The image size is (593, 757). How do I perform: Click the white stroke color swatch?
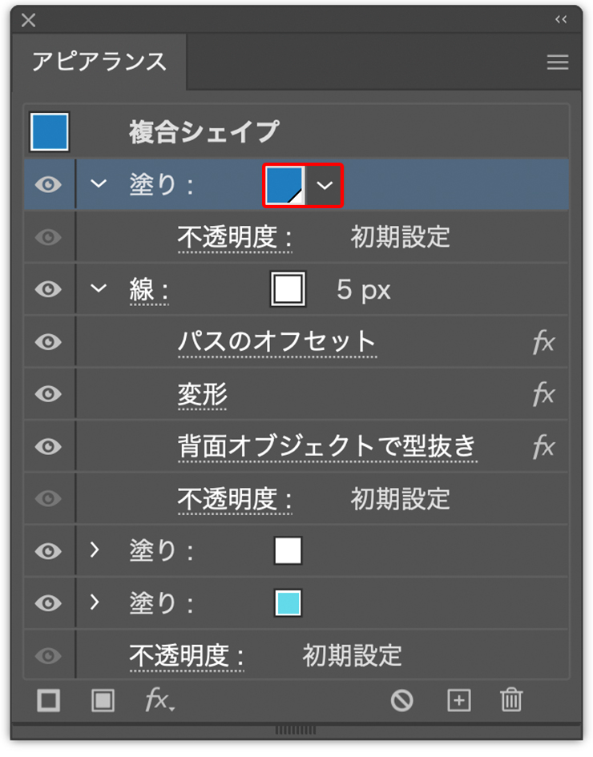(x=288, y=289)
